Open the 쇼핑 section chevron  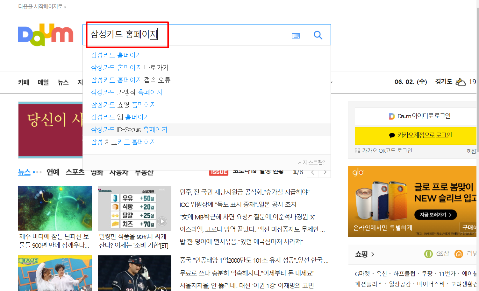pyautogui.click(x=373, y=254)
